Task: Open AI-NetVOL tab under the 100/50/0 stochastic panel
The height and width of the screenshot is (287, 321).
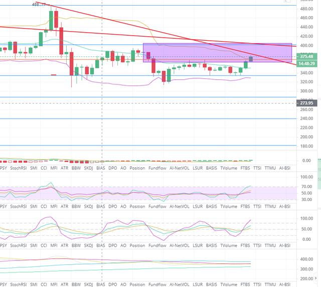Action: point(180,245)
